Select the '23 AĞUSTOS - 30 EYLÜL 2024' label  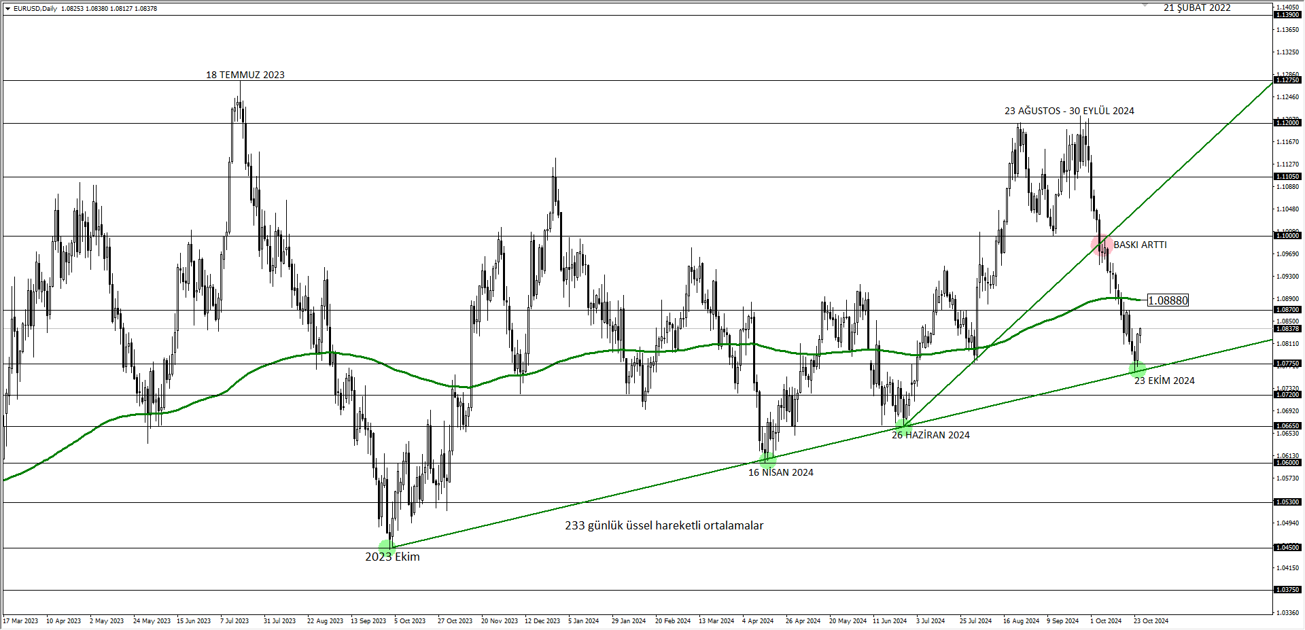coord(1069,111)
